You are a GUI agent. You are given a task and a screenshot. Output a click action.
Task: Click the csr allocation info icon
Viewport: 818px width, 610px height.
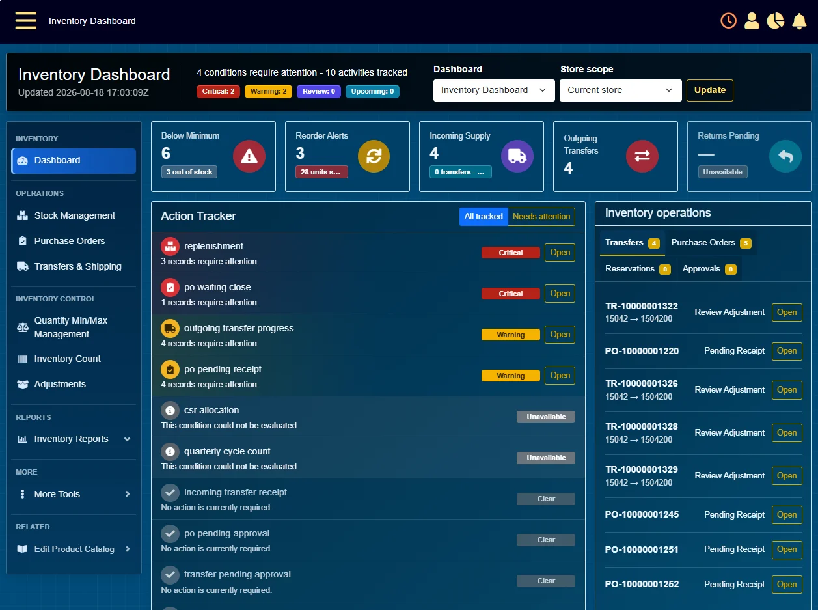[170, 410]
